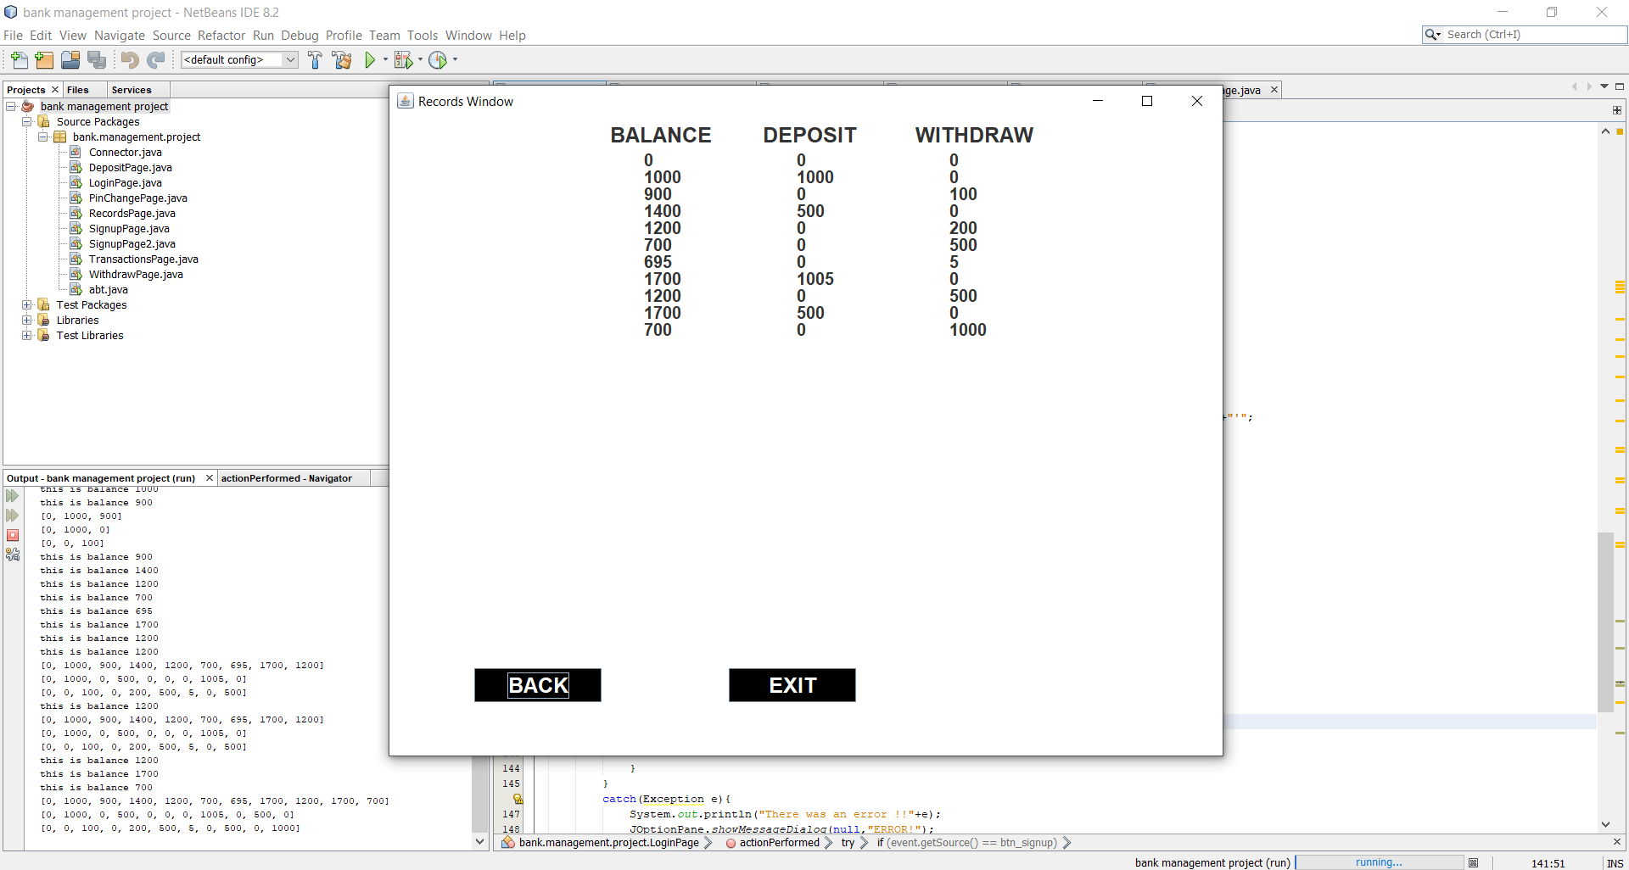Image resolution: width=1629 pixels, height=870 pixels.
Task: Click the Profile Project icon
Action: 439,59
